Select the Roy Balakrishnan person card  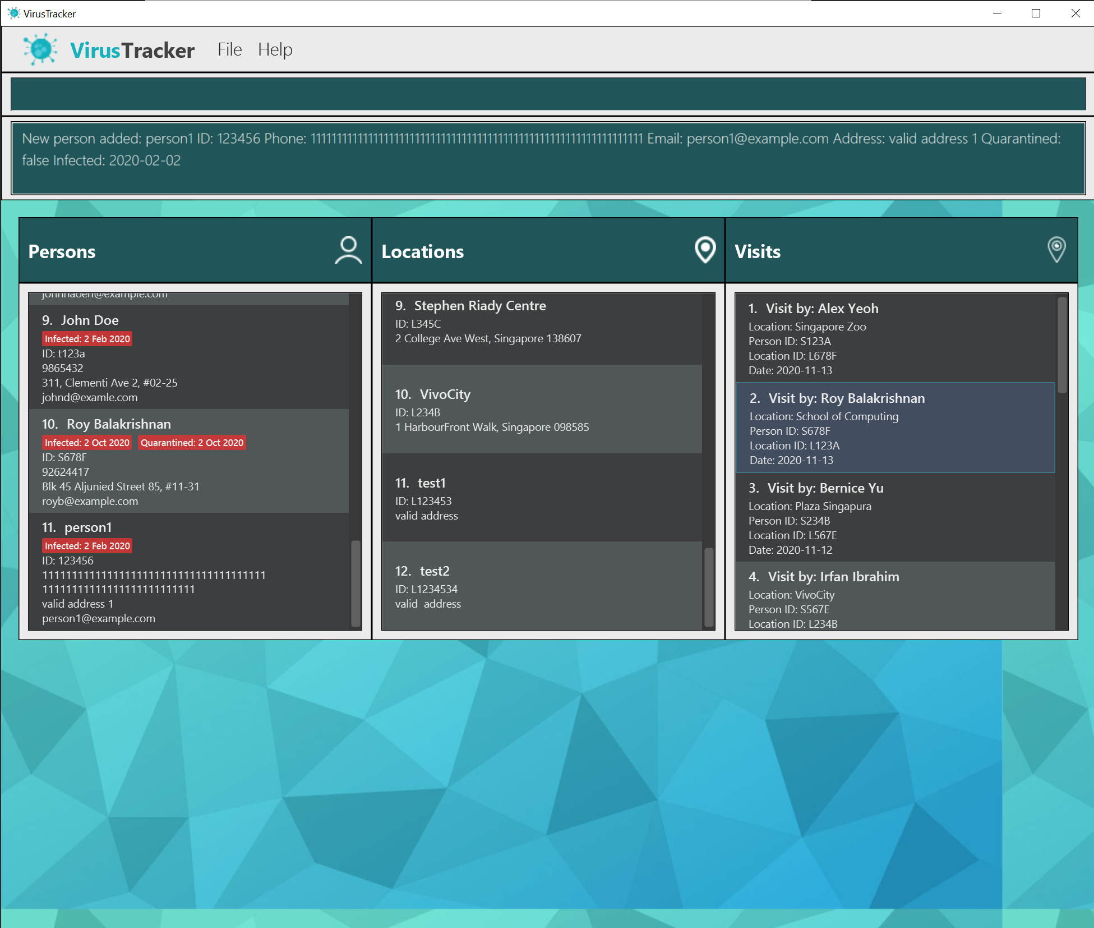188,461
